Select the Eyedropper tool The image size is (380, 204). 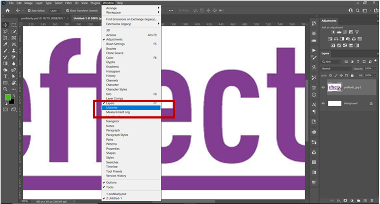click(x=5, y=45)
